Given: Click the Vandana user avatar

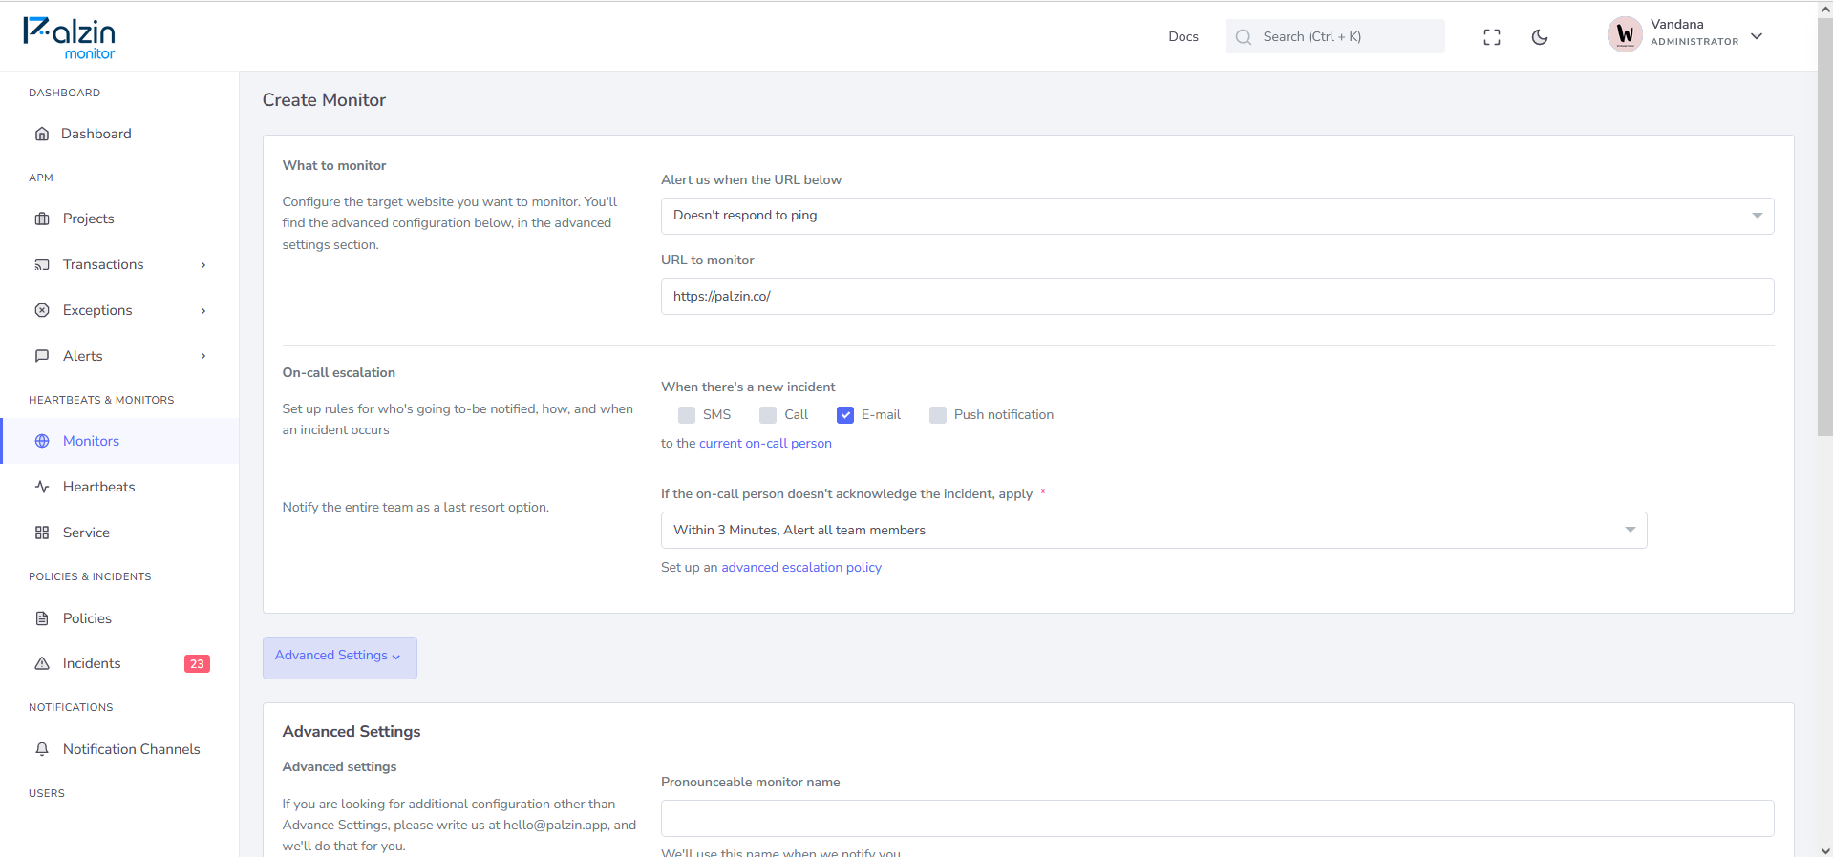Looking at the screenshot, I should coord(1625,34).
